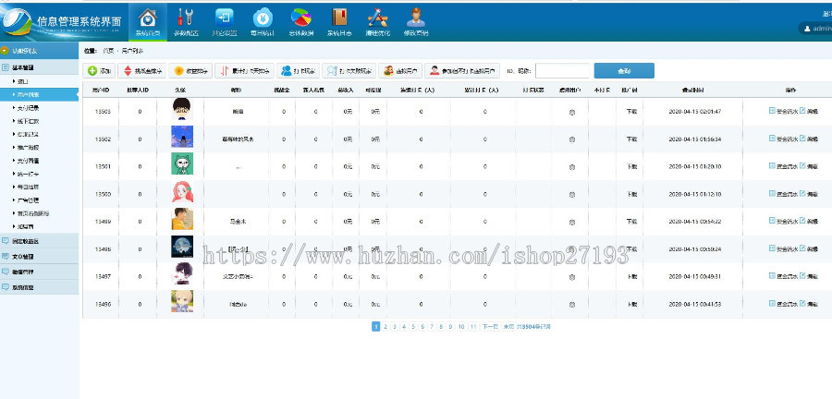832x399 pixels.
Task: Click the brown-haired pair users toolbar button
Action: (x=400, y=71)
